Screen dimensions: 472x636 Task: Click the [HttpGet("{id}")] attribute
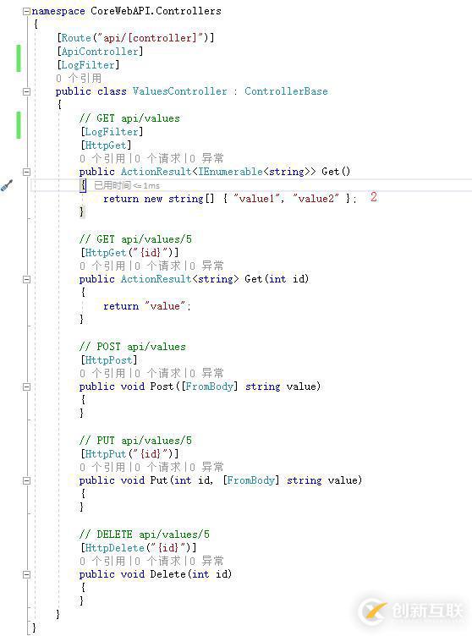pyautogui.click(x=129, y=253)
